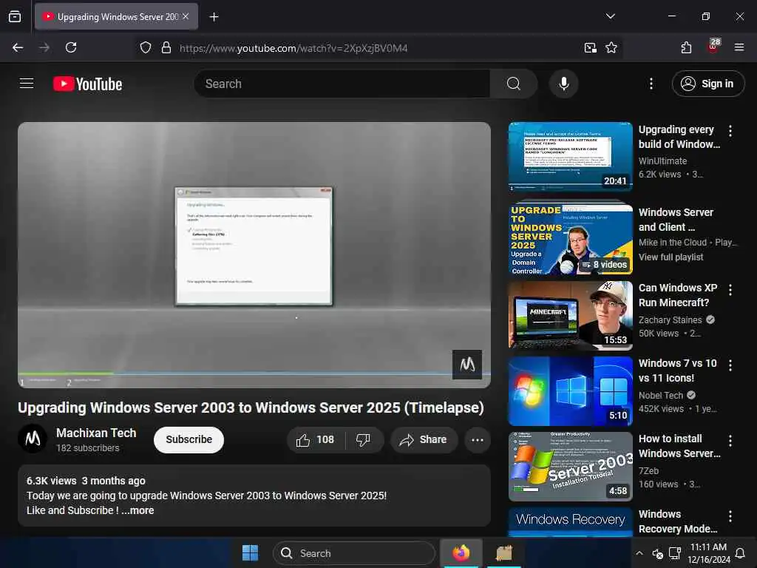
Task: Bookmark this page with the star
Action: point(611,48)
